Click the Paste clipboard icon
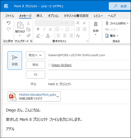Screen dimensions: 131x138 pos(20,25)
